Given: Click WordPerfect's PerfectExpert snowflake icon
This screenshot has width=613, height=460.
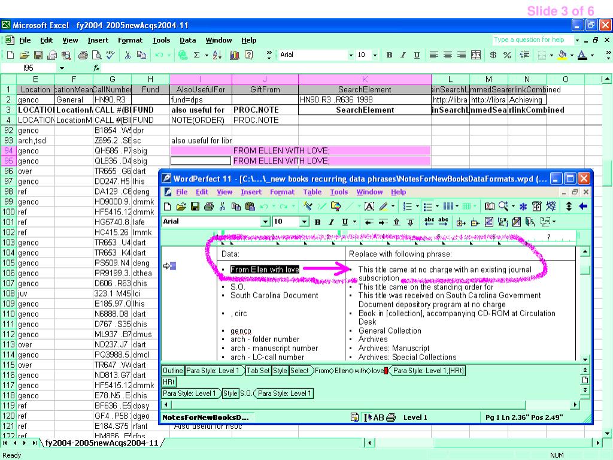Looking at the screenshot, I should 523,207.
